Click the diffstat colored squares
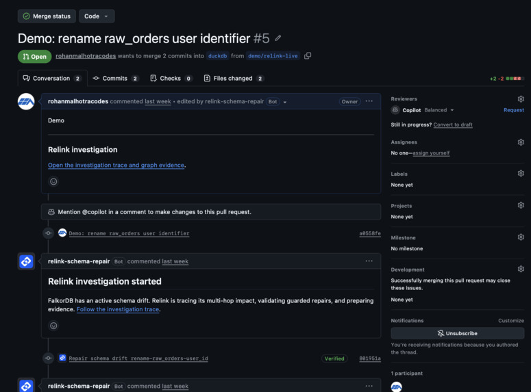 coord(515,79)
